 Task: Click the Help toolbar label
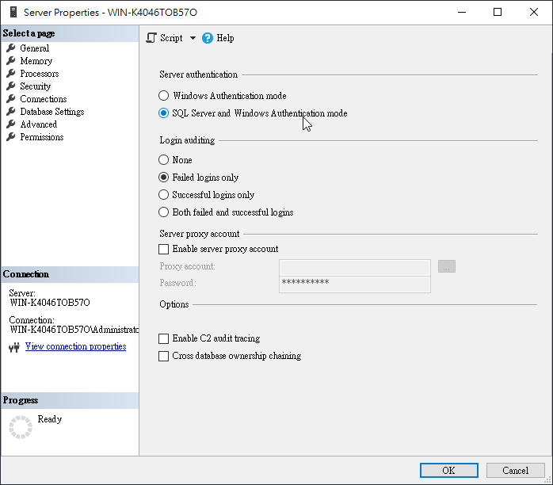[225, 38]
